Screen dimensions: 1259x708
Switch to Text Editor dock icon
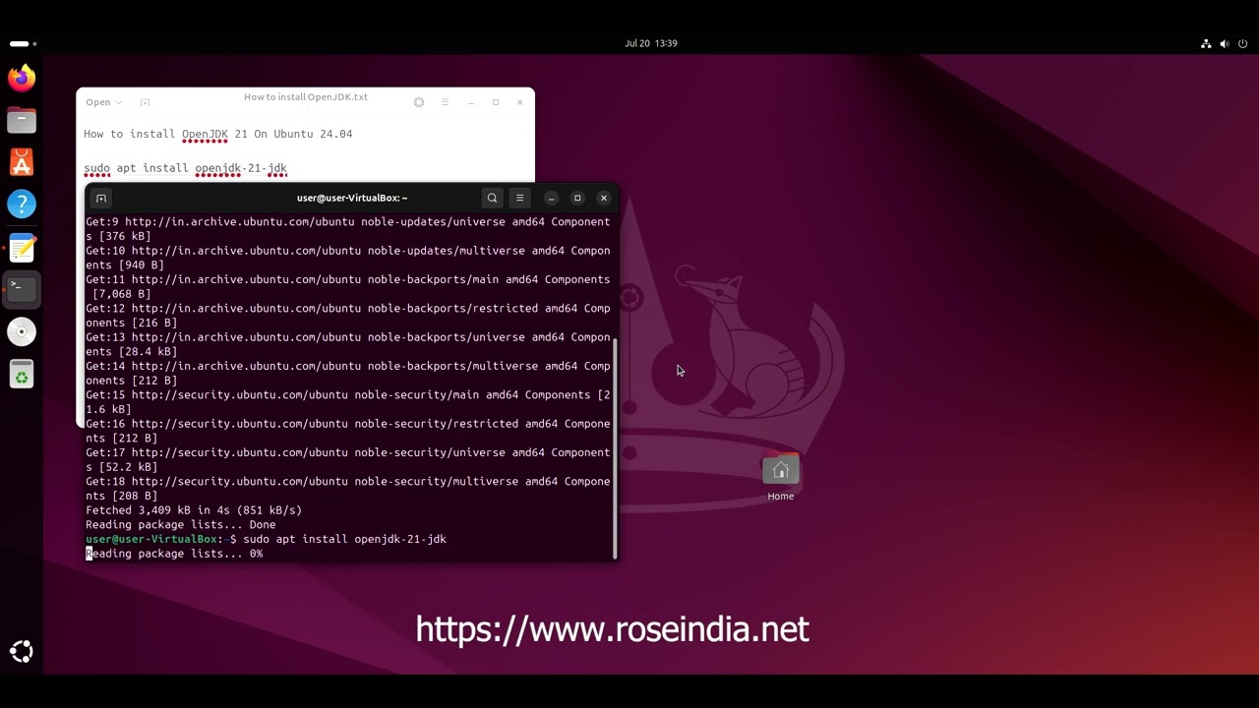coord(22,247)
